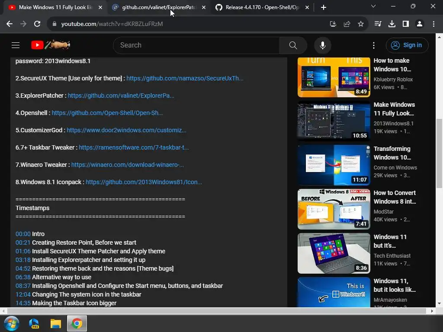Jump to 06:38 Alternative way timestamp
The height and width of the screenshot is (332, 443).
[23, 277]
